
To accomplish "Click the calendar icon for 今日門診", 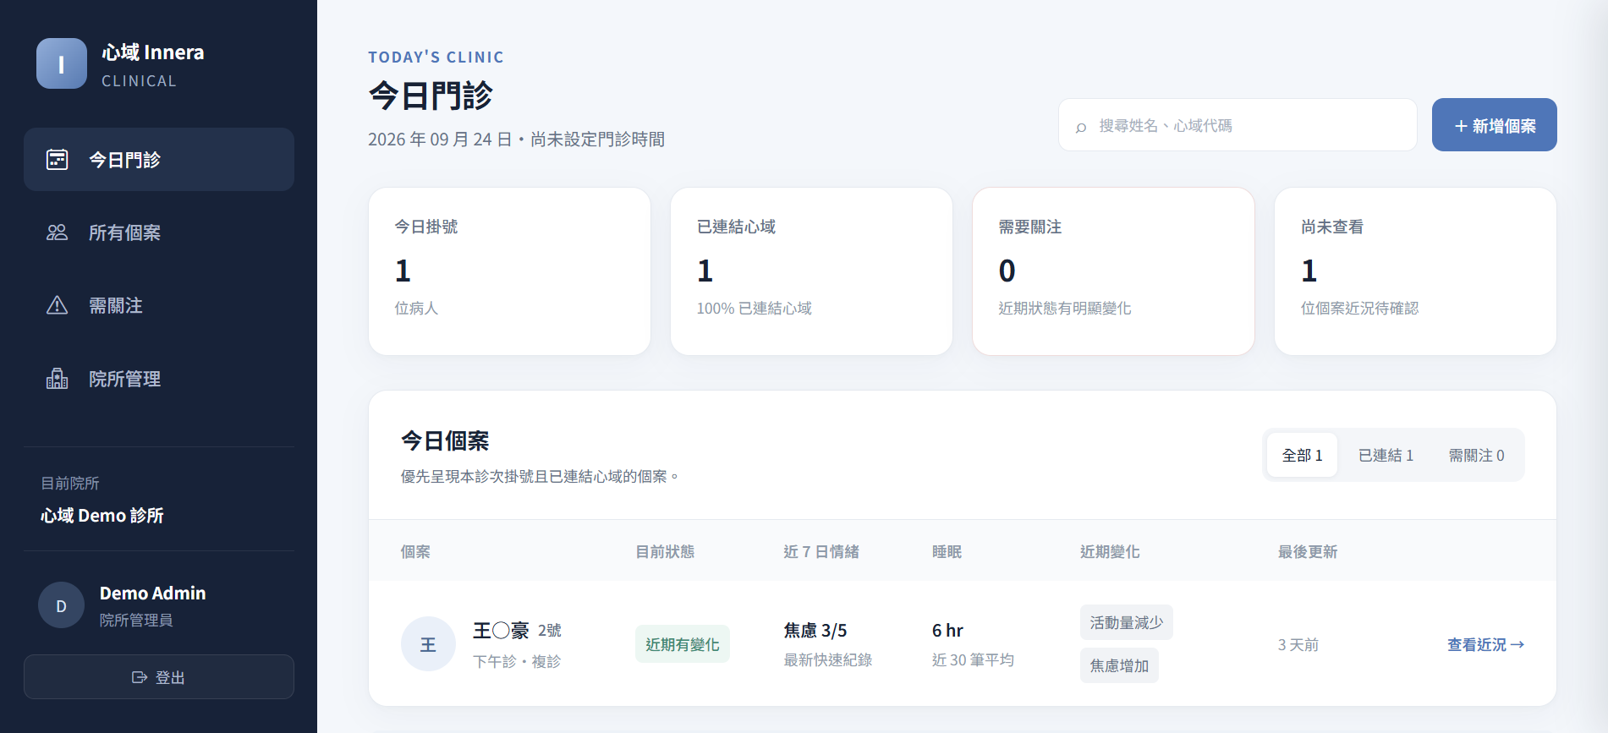I will [x=57, y=160].
